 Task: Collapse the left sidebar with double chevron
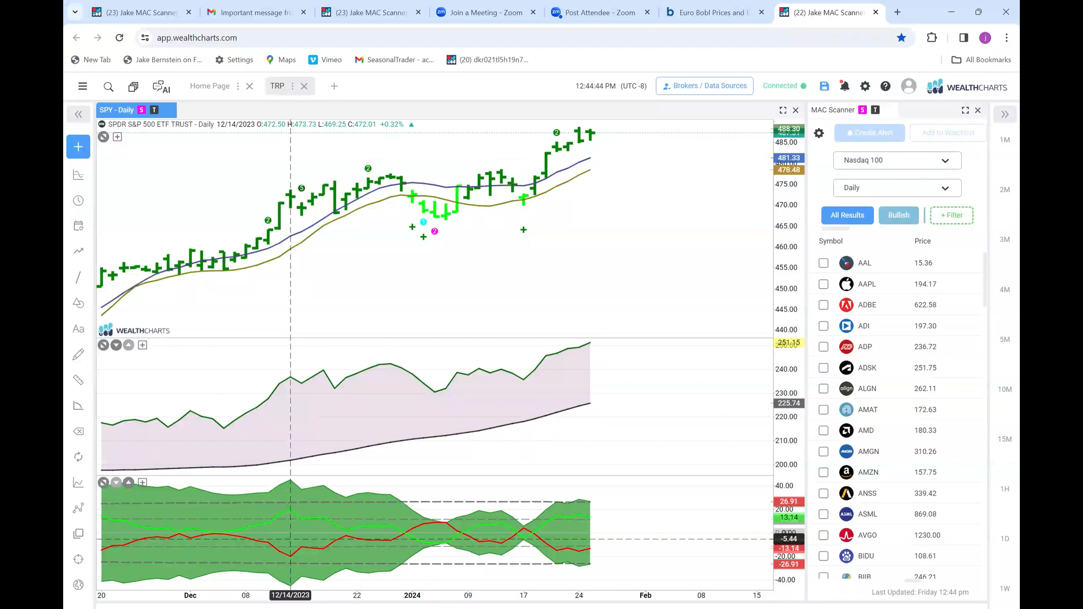coord(78,114)
